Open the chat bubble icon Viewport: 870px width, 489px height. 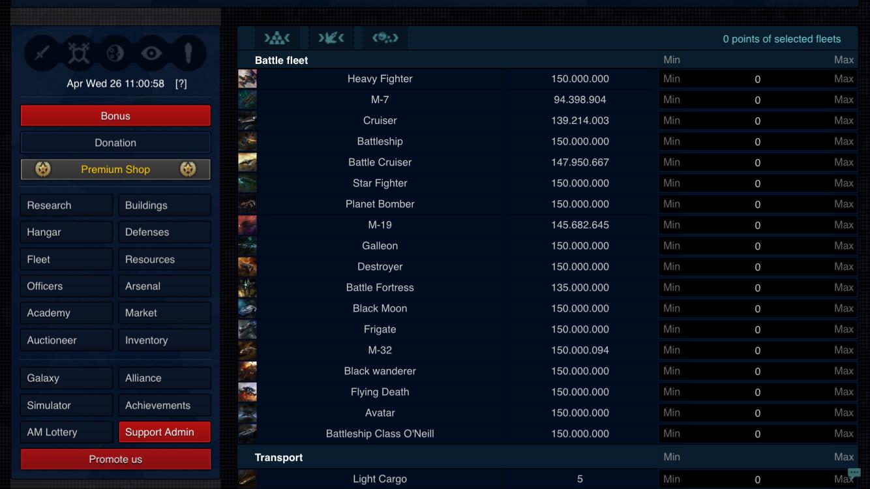(x=854, y=473)
